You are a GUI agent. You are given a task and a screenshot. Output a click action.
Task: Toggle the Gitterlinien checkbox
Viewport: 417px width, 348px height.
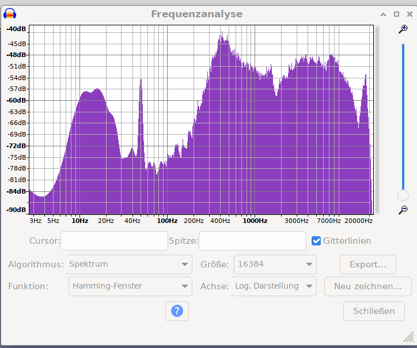(x=316, y=241)
